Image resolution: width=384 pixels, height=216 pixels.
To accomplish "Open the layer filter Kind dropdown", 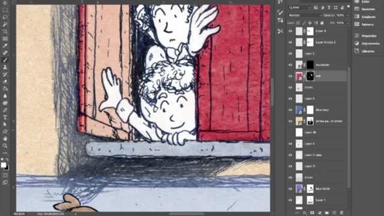I will point(300,8).
